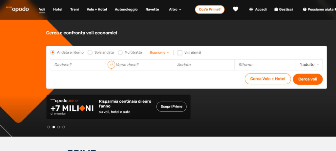336x151 pixels.
Task: Swap origin and destination with arrows icon
Action: 111,65
